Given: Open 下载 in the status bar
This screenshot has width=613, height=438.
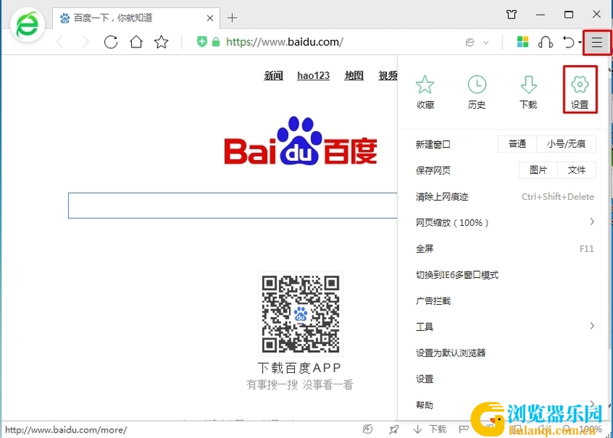Looking at the screenshot, I should click(429, 430).
